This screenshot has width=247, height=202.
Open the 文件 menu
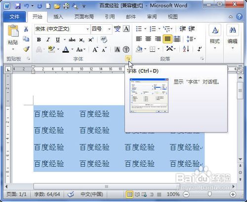click(x=14, y=17)
